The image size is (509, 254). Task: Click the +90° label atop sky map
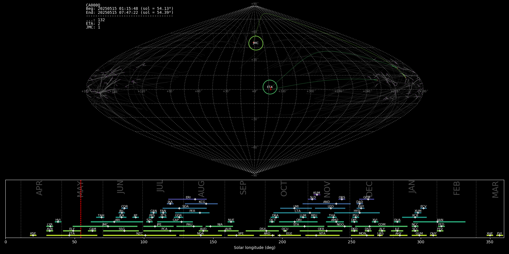[255, 4]
